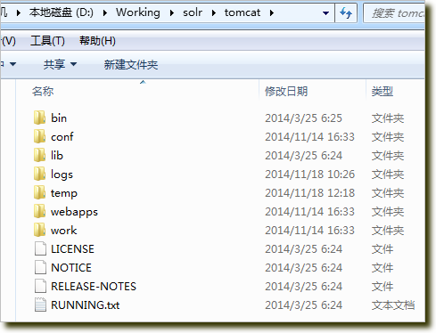The width and height of the screenshot is (436, 333).
Task: Open the address bar history dropdown
Action: pyautogui.click(x=325, y=13)
